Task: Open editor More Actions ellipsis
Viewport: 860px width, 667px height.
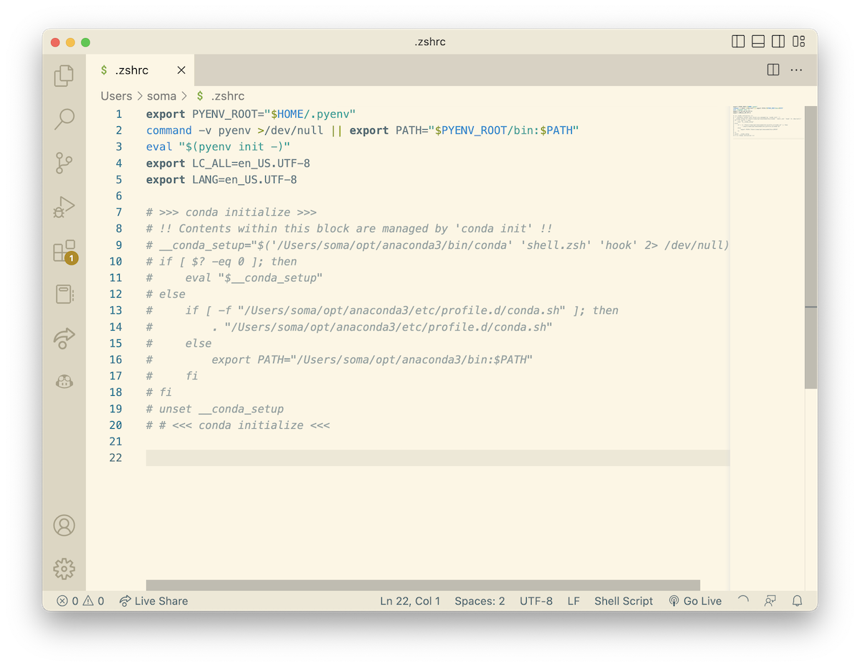Action: click(796, 70)
